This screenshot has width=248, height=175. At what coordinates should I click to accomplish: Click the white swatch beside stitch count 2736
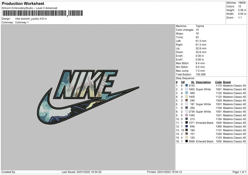click(187, 111)
